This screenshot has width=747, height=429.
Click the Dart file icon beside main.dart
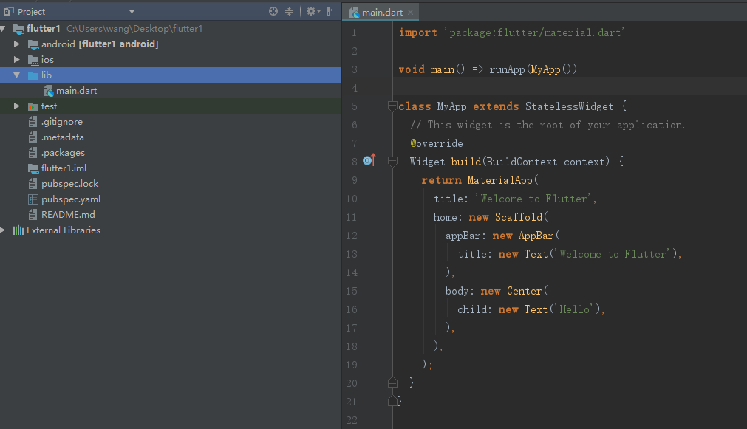(x=48, y=91)
